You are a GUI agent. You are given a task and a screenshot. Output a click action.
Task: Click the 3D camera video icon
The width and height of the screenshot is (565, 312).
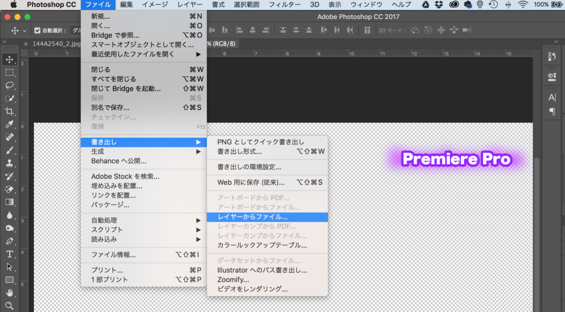pyautogui.click(x=467, y=30)
